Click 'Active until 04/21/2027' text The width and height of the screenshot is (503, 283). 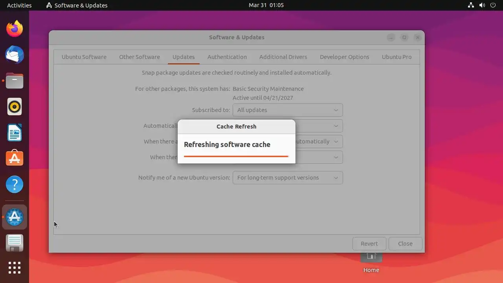(263, 98)
